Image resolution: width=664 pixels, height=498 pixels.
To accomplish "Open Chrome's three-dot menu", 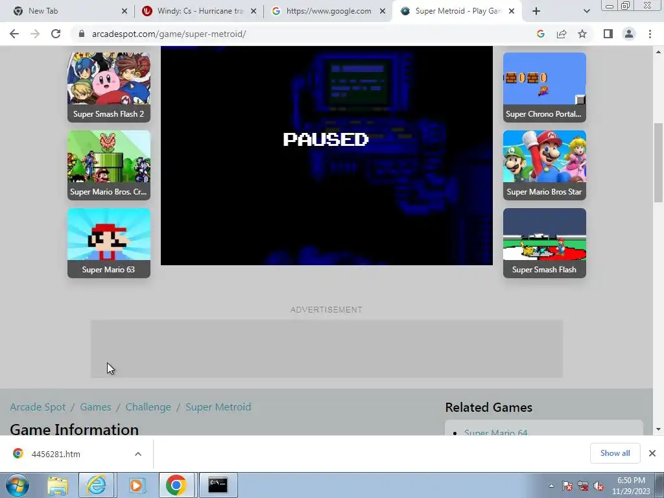I will 650,34.
